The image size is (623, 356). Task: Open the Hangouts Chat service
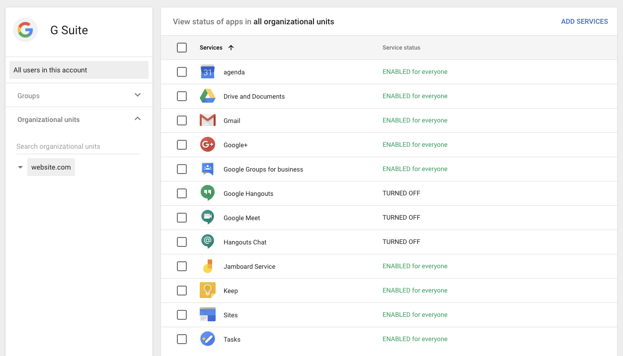tap(245, 242)
